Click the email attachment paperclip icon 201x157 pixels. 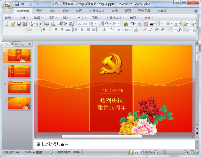click(39, 24)
